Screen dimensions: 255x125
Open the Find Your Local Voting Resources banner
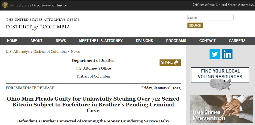point(220,79)
